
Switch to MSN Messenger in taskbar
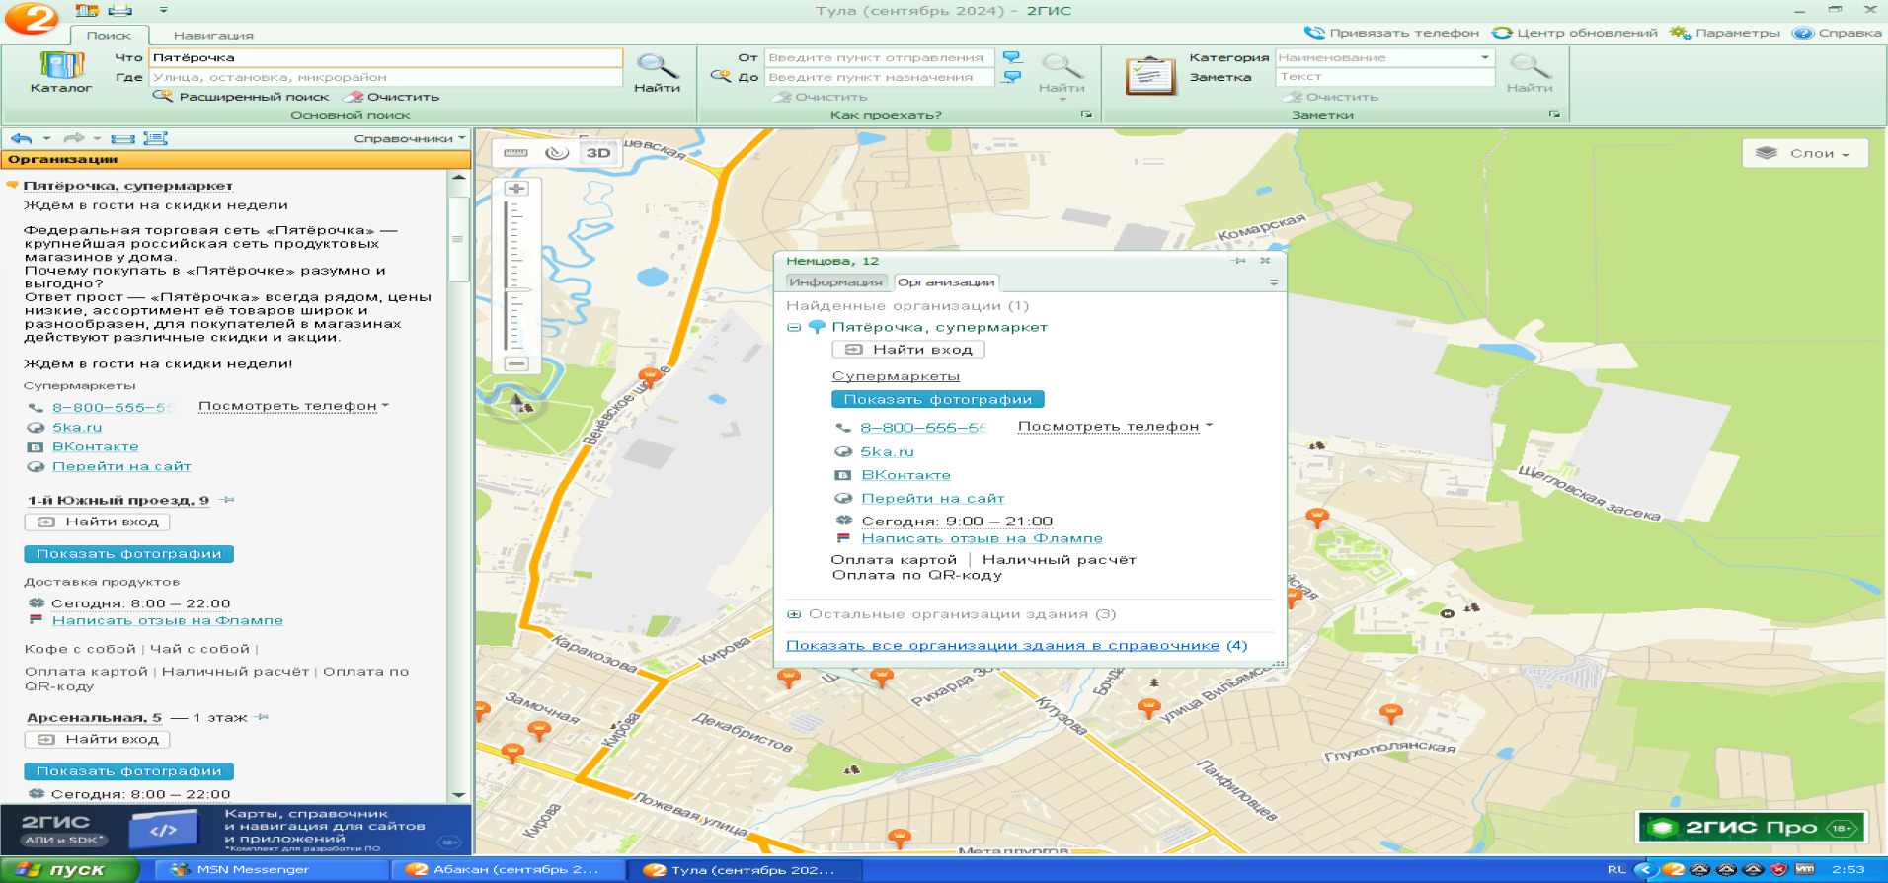273,870
